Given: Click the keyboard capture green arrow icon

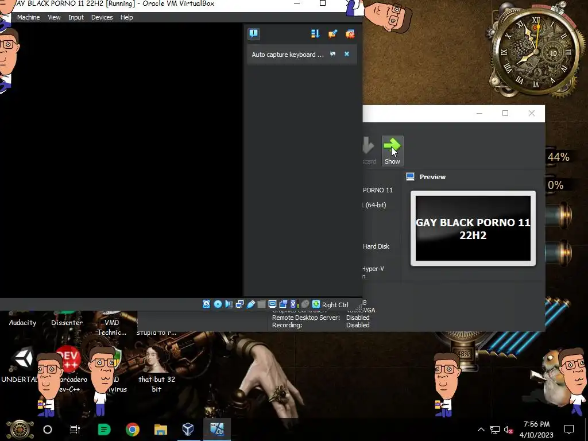Looking at the screenshot, I should [x=316, y=304].
